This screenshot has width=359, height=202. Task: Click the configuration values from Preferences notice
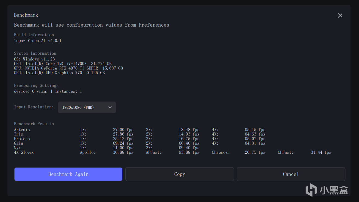[x=92, y=25]
